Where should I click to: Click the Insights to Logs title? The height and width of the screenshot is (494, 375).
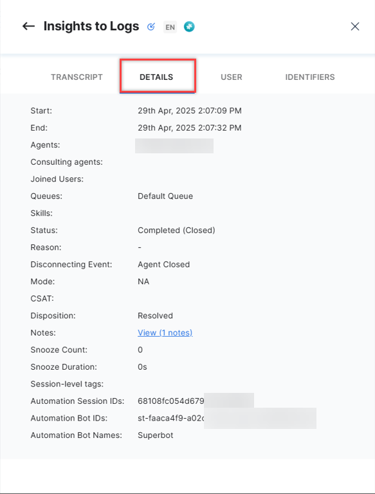tap(91, 26)
